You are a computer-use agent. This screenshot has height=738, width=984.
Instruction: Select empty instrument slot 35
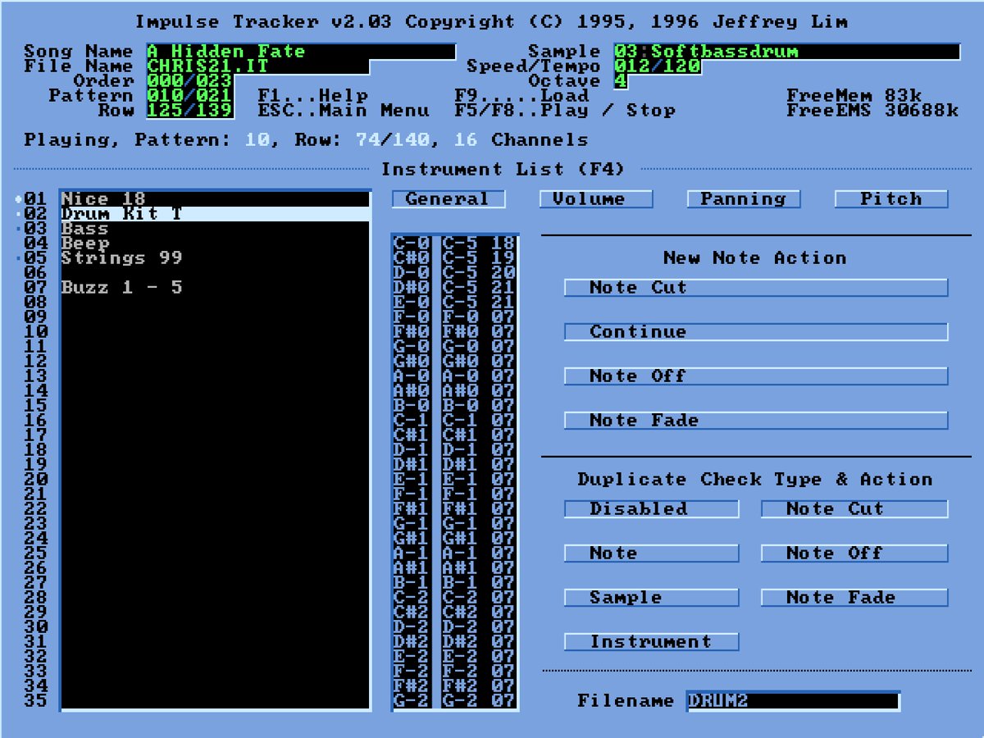215,701
